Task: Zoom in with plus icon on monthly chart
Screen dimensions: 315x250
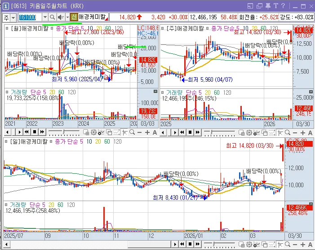Action: point(147,132)
